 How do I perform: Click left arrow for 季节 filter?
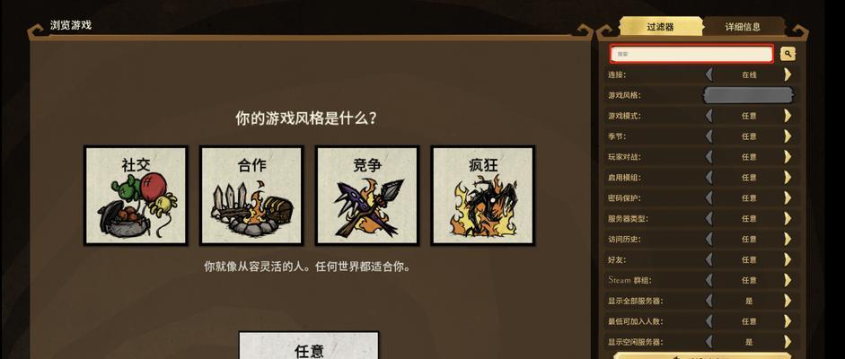pyautogui.click(x=709, y=136)
